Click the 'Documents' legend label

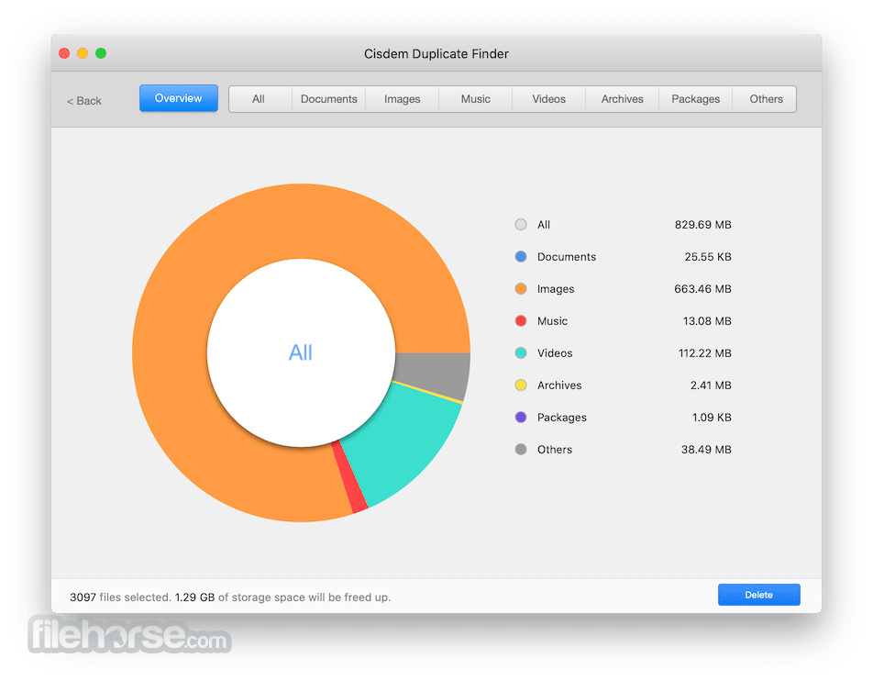coord(566,257)
